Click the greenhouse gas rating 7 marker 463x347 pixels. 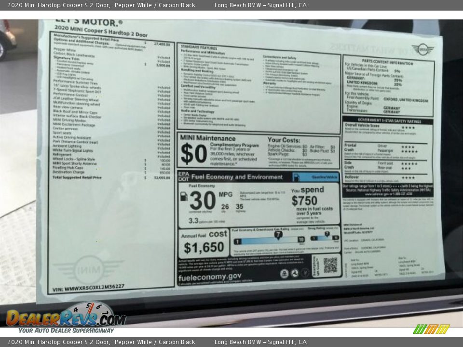(278, 236)
